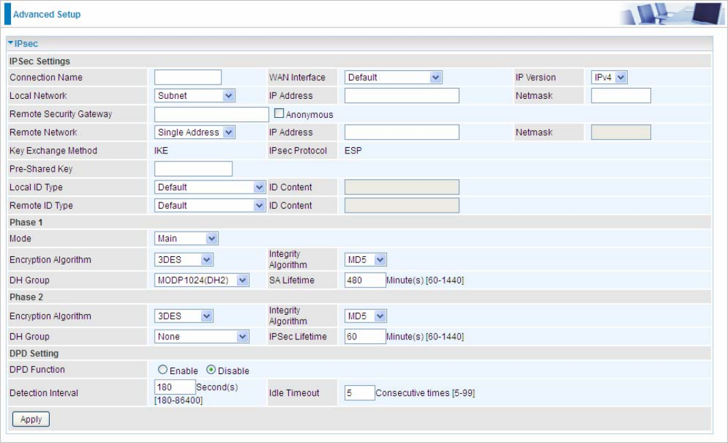This screenshot has width=728, height=443.
Task: Select the DPD Enable radio button
Action: click(162, 369)
